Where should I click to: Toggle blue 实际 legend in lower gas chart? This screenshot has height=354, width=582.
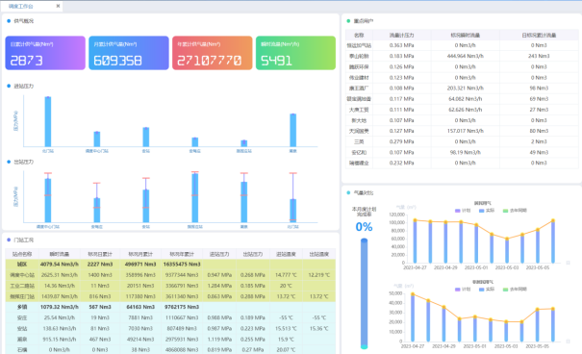(x=487, y=289)
